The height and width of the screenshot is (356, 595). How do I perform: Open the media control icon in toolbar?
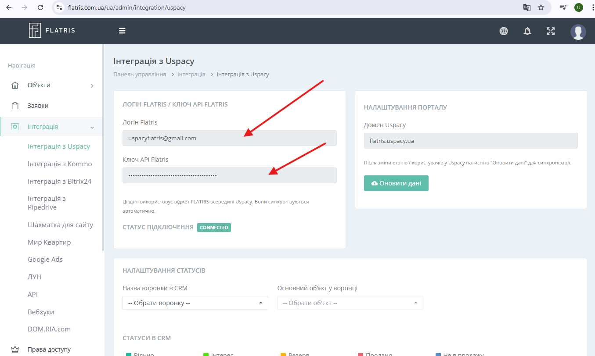pos(563,7)
